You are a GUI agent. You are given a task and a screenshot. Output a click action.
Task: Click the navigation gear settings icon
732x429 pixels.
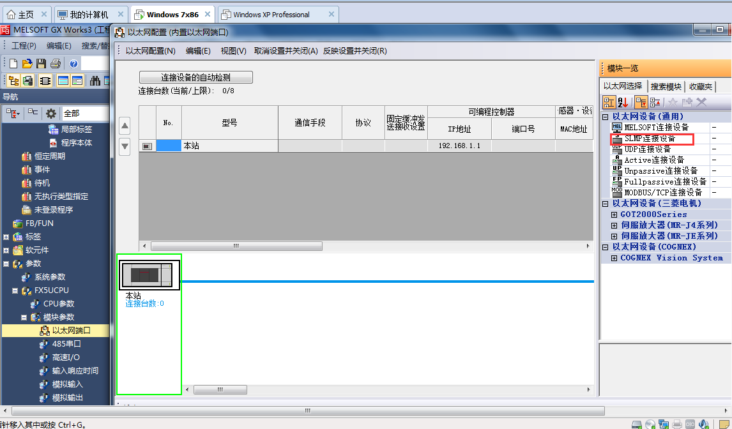[x=51, y=114]
